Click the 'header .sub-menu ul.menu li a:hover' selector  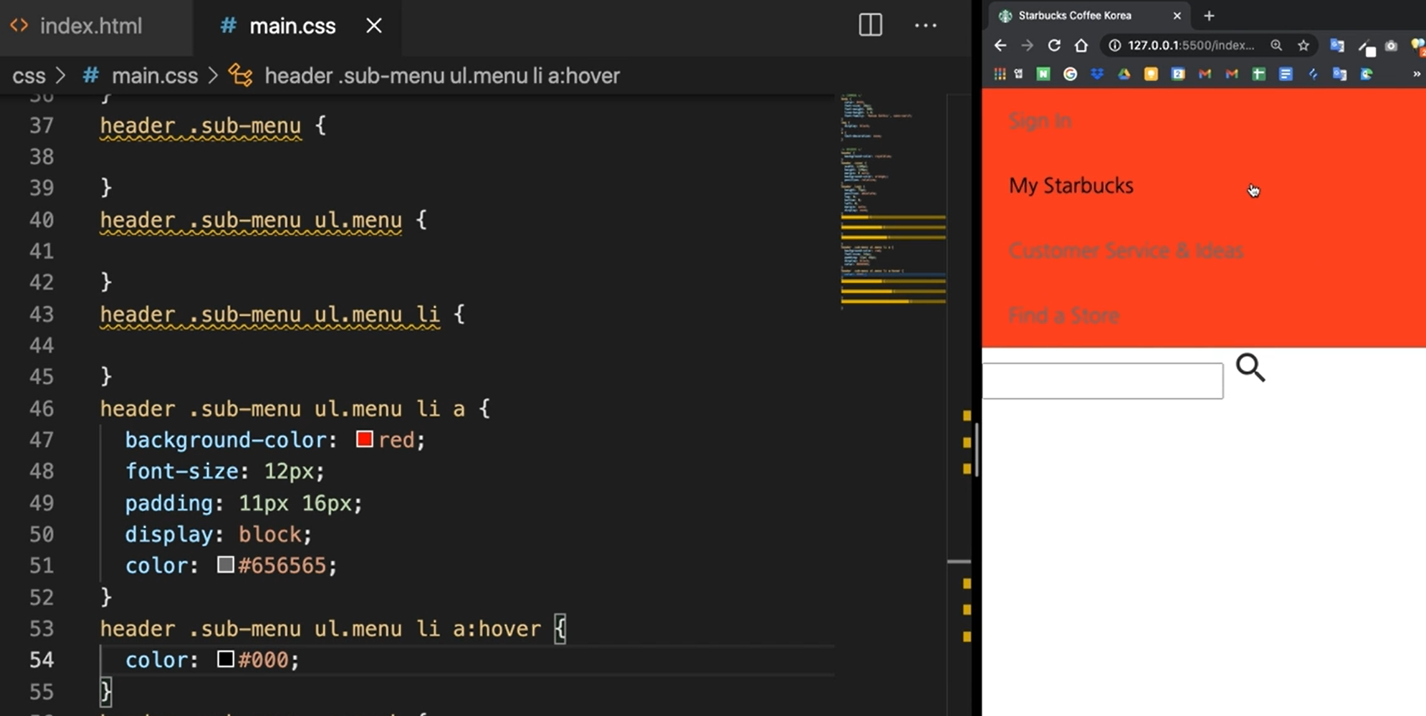click(320, 629)
